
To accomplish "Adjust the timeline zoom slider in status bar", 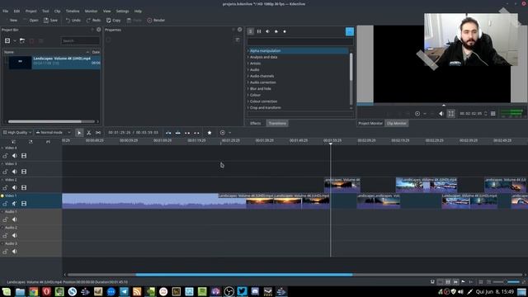I will tap(507, 282).
